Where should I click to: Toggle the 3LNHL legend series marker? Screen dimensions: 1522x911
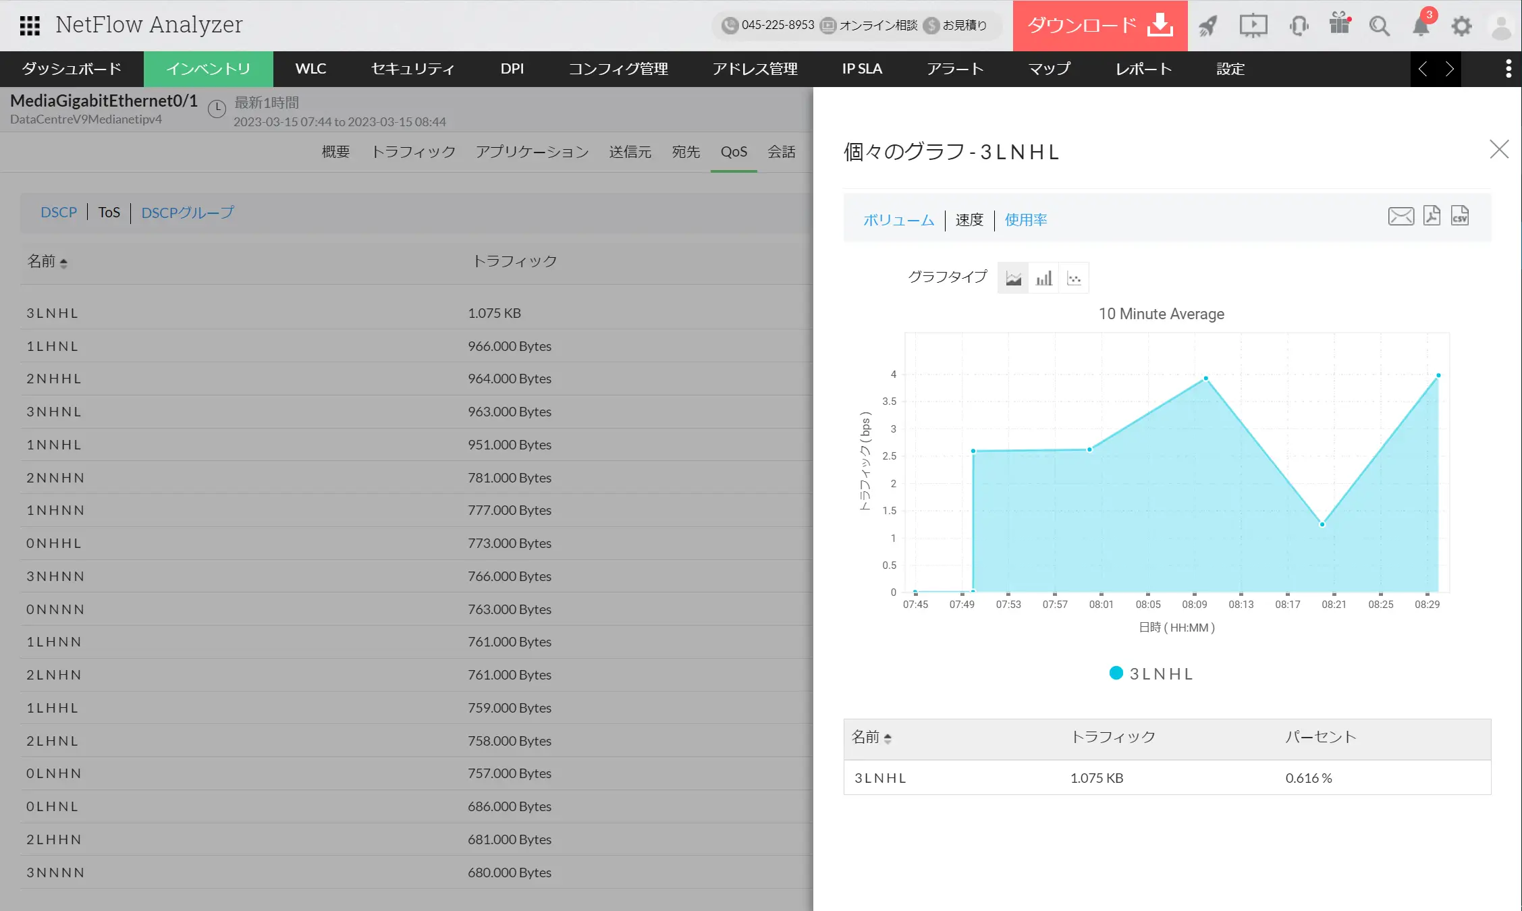click(1116, 673)
